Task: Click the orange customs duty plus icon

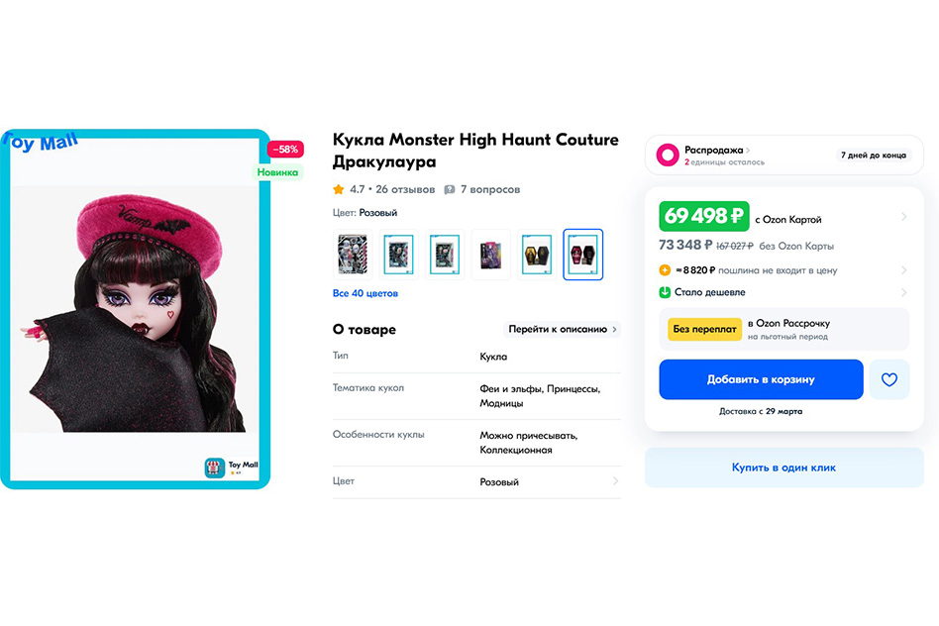Action: pos(665,270)
